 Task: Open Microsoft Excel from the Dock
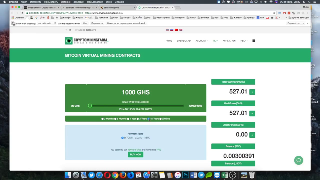(224, 175)
